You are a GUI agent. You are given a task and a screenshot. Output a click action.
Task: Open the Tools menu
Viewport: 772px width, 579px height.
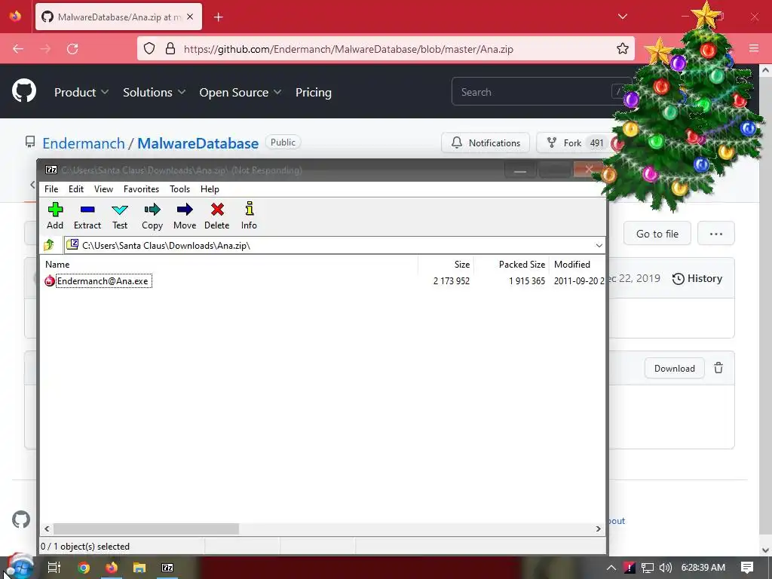pos(179,189)
